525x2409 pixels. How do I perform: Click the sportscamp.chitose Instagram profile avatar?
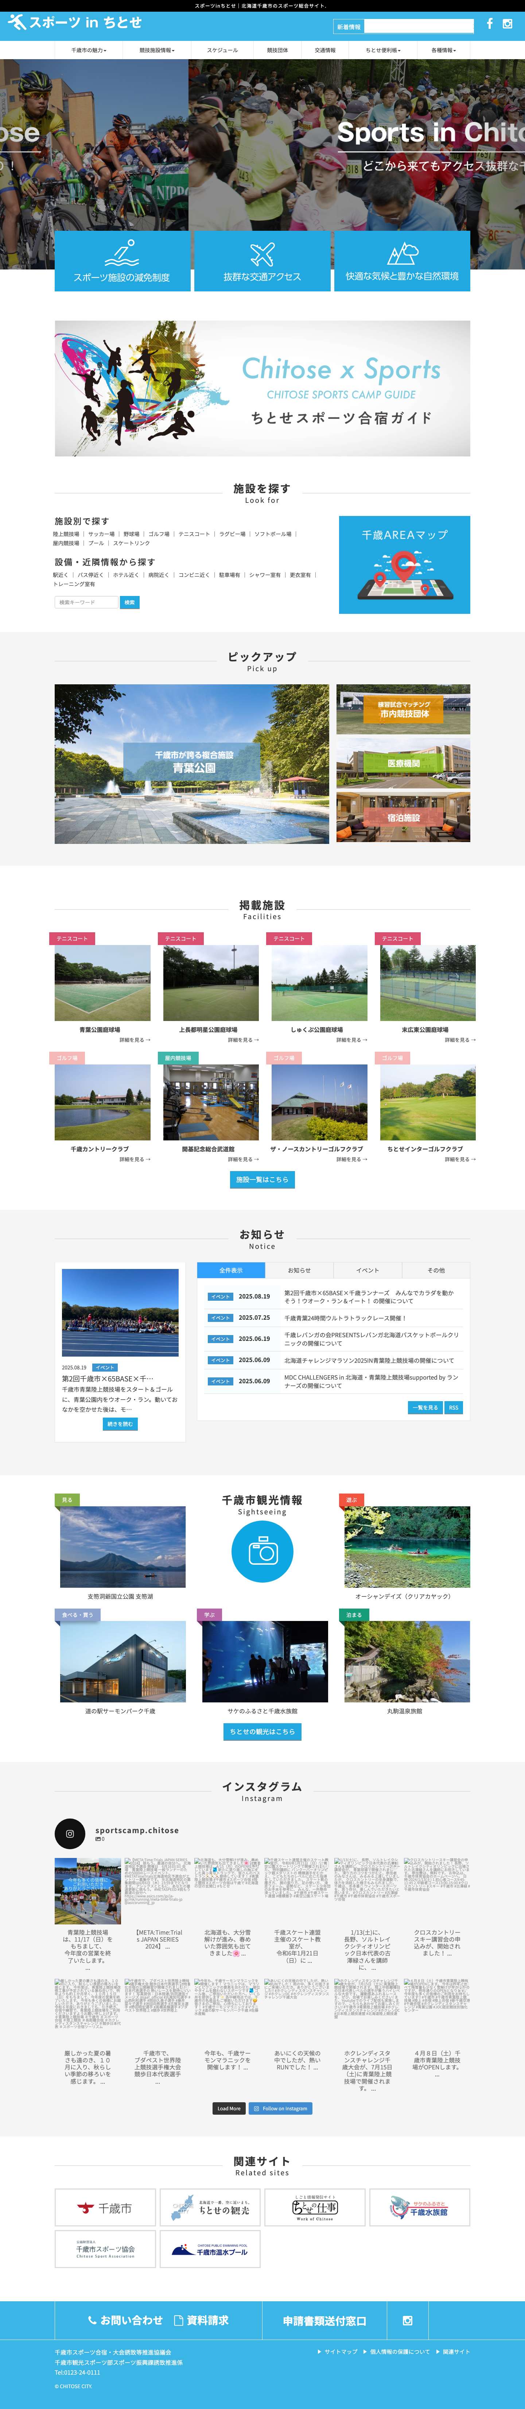pos(70,1834)
